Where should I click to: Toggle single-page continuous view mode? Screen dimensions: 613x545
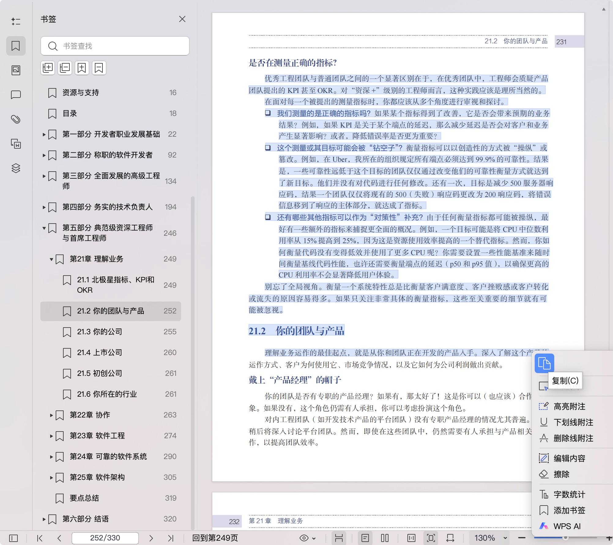coord(339,538)
